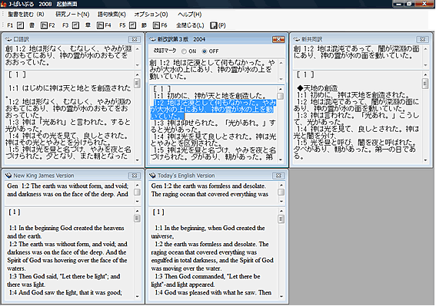Click the 章 chapter selector in toolbar
This screenshot has width=436, height=306.
click(88, 25)
